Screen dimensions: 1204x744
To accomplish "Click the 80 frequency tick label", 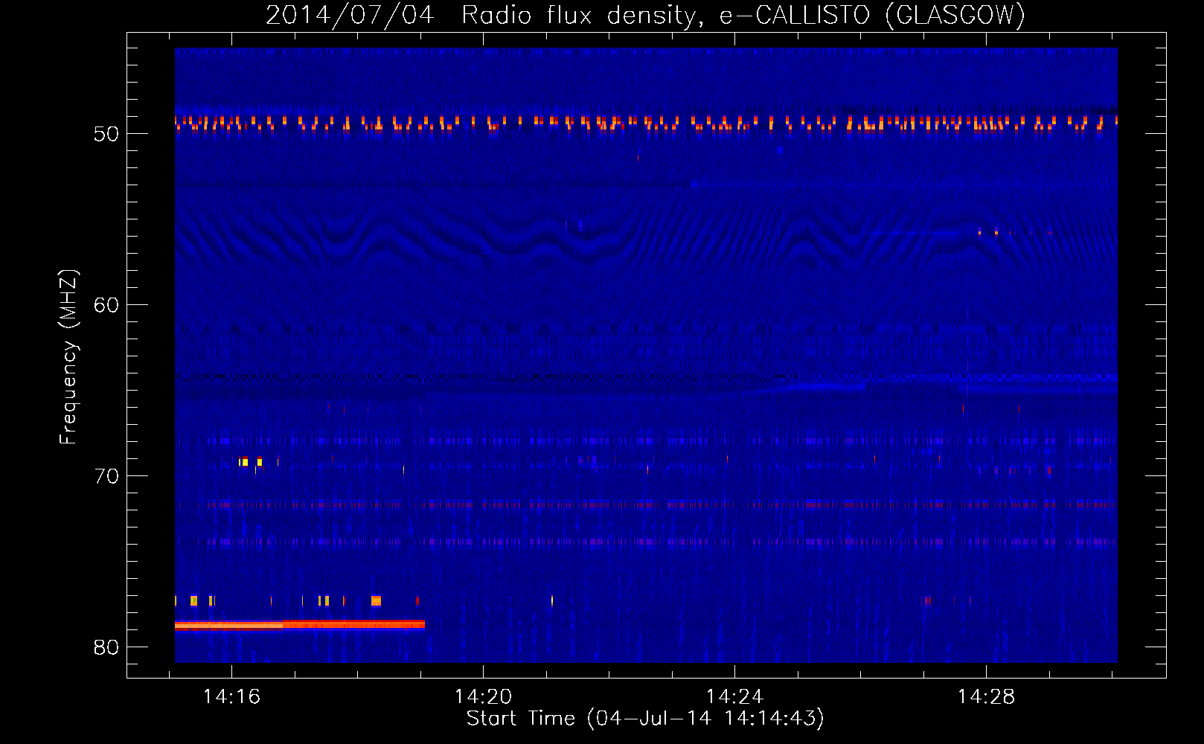I will click(x=106, y=647).
